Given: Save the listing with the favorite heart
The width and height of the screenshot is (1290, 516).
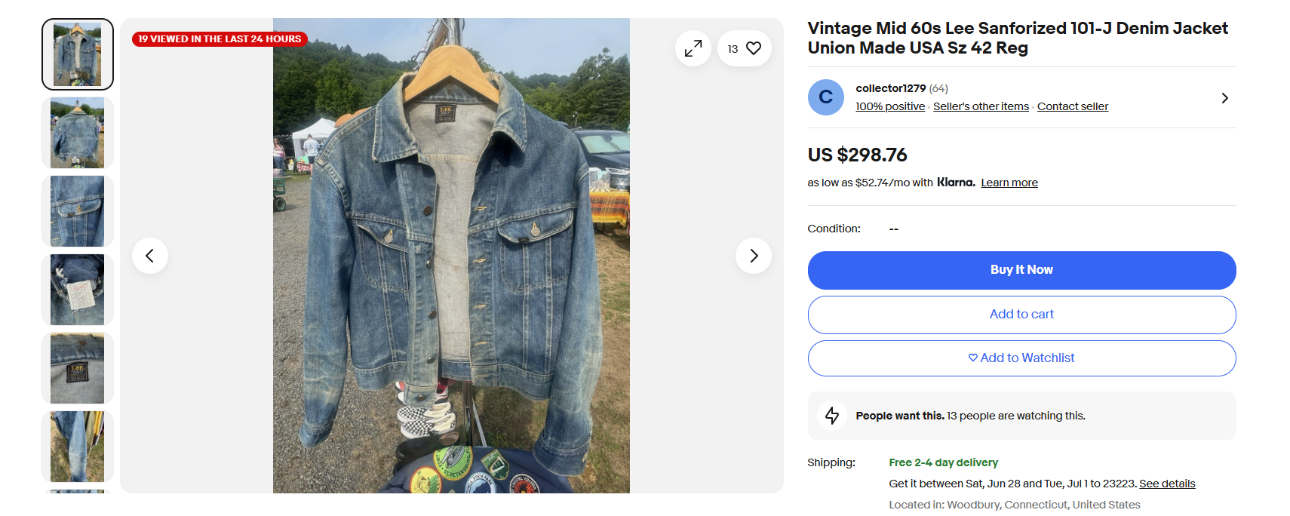Looking at the screenshot, I should pos(753,48).
